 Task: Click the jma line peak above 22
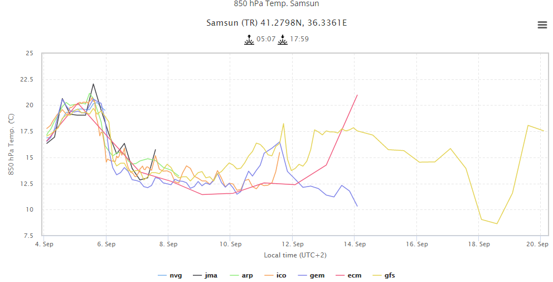94,84
